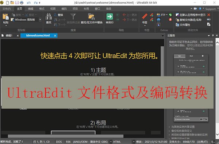Save file using the purple floppy icon
This screenshot has height=144, width=219.
[17, 3]
